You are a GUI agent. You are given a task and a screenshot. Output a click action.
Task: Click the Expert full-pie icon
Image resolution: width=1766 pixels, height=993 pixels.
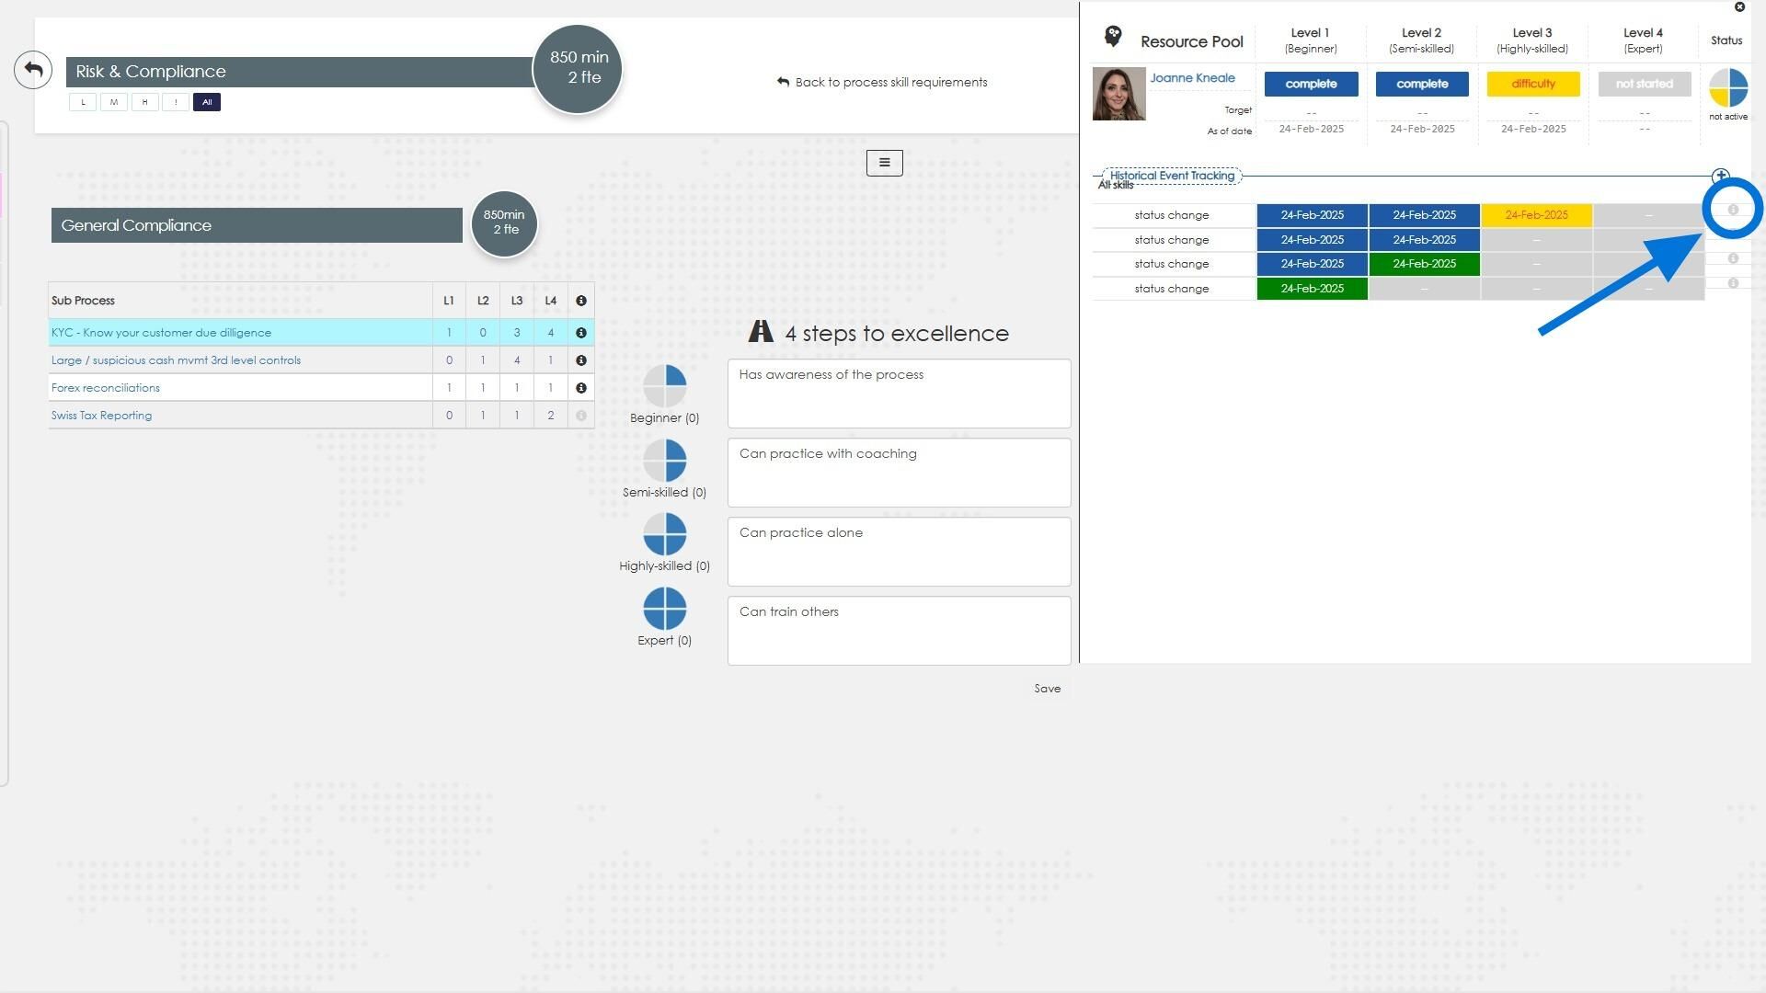coord(664,609)
